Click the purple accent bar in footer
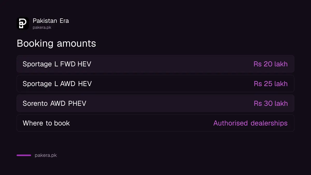 tap(24, 155)
